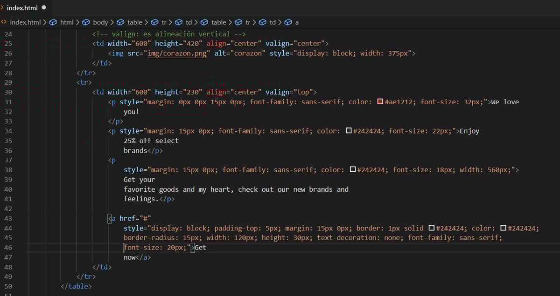The width and height of the screenshot is (560, 296).
Task: Click the first table icon in the breadcrumb
Action: (x=120, y=22)
